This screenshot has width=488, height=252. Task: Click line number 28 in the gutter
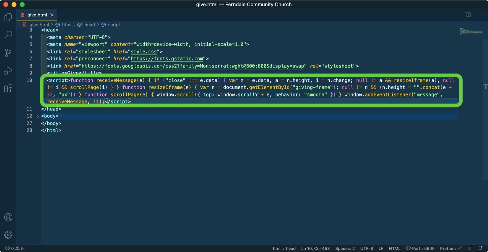tap(29, 130)
